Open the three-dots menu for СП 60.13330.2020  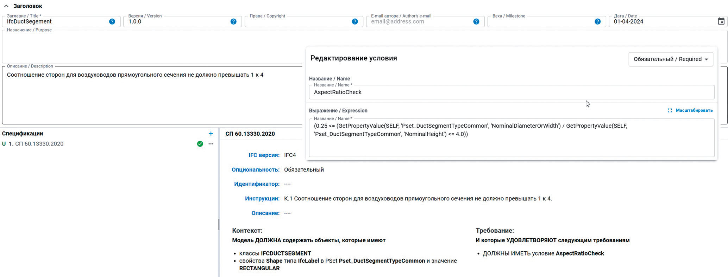(211, 144)
